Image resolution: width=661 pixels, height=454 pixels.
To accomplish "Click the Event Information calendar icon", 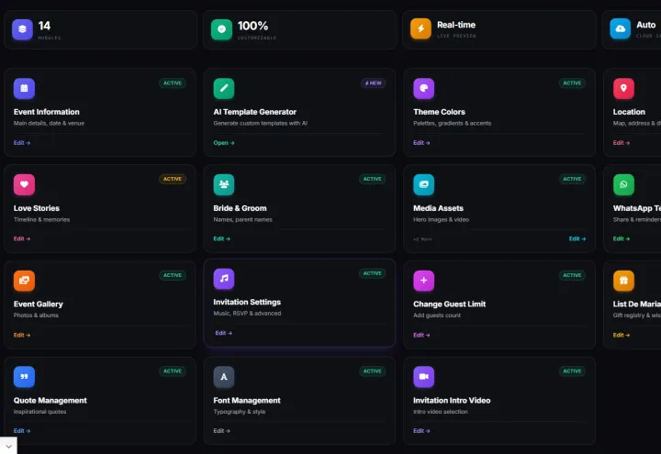I will (x=24, y=88).
